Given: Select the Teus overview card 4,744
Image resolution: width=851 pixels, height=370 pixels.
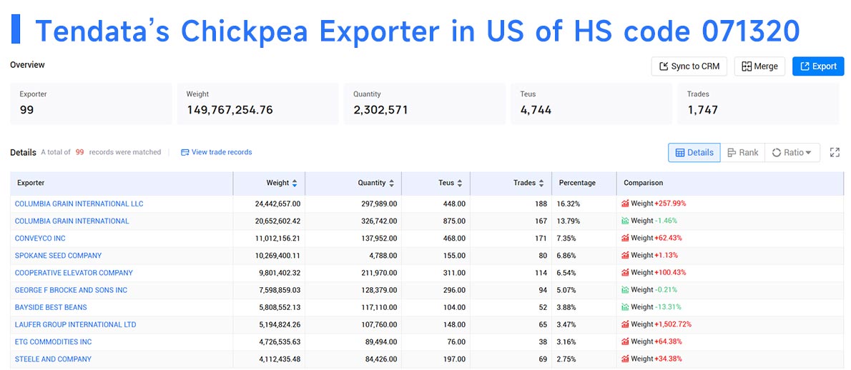Looking at the screenshot, I should (x=591, y=104).
